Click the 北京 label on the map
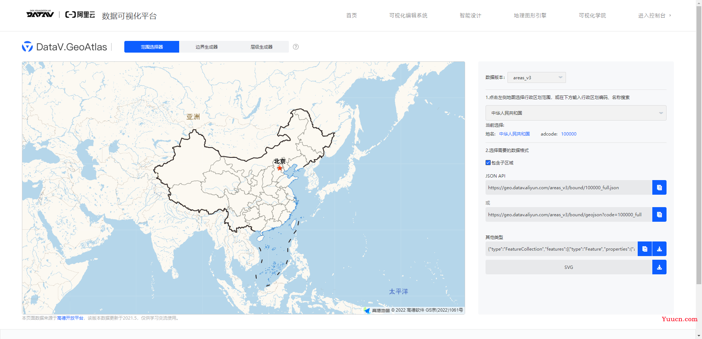Viewport: 702px width, 339px height. (280, 161)
